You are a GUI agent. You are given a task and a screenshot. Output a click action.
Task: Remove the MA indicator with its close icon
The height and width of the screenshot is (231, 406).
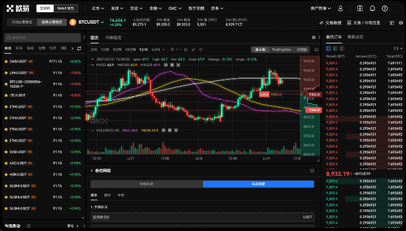178,65
